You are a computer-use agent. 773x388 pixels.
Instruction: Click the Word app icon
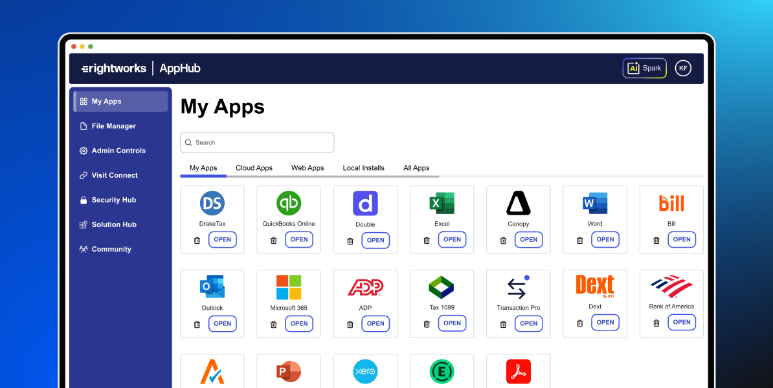pyautogui.click(x=595, y=203)
